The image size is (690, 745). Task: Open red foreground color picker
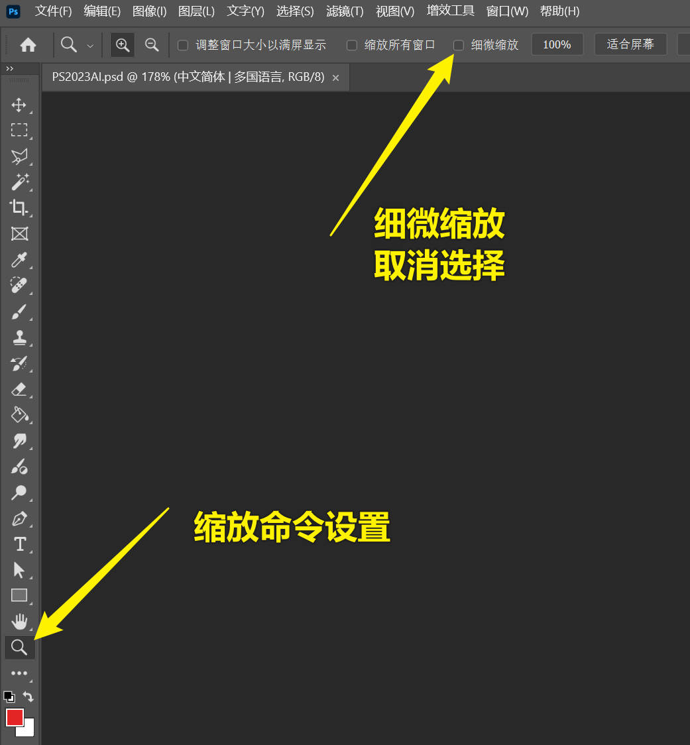coord(15,716)
